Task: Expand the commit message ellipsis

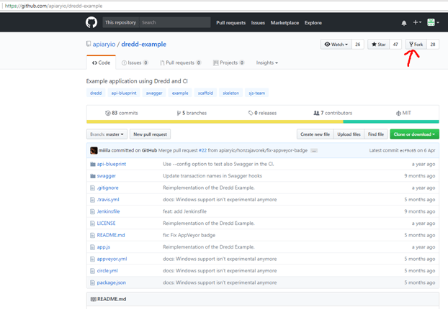Action: (x=314, y=151)
